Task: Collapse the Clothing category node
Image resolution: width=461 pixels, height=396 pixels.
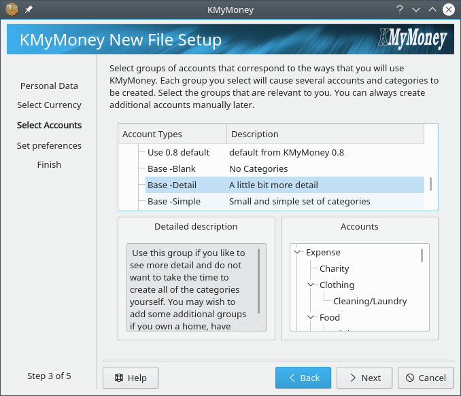Action: coord(311,285)
